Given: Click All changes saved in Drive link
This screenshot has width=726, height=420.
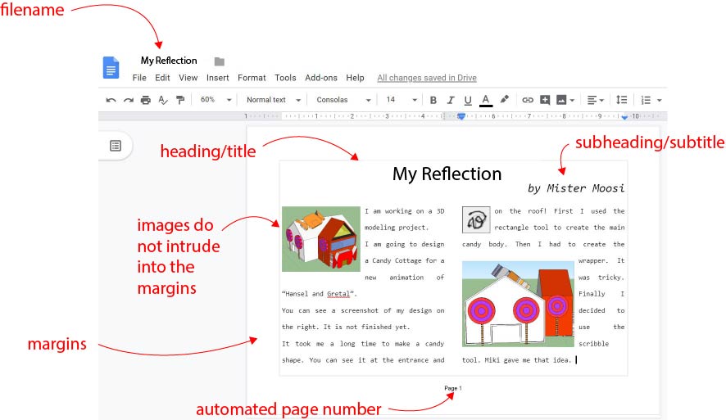Looking at the screenshot, I should click(x=427, y=78).
